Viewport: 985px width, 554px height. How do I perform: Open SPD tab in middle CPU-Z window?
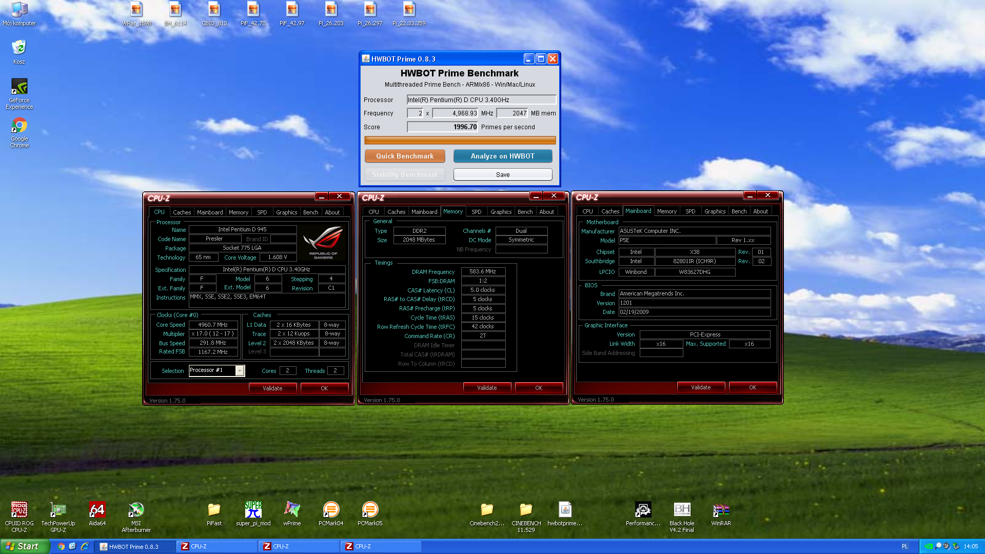477,212
